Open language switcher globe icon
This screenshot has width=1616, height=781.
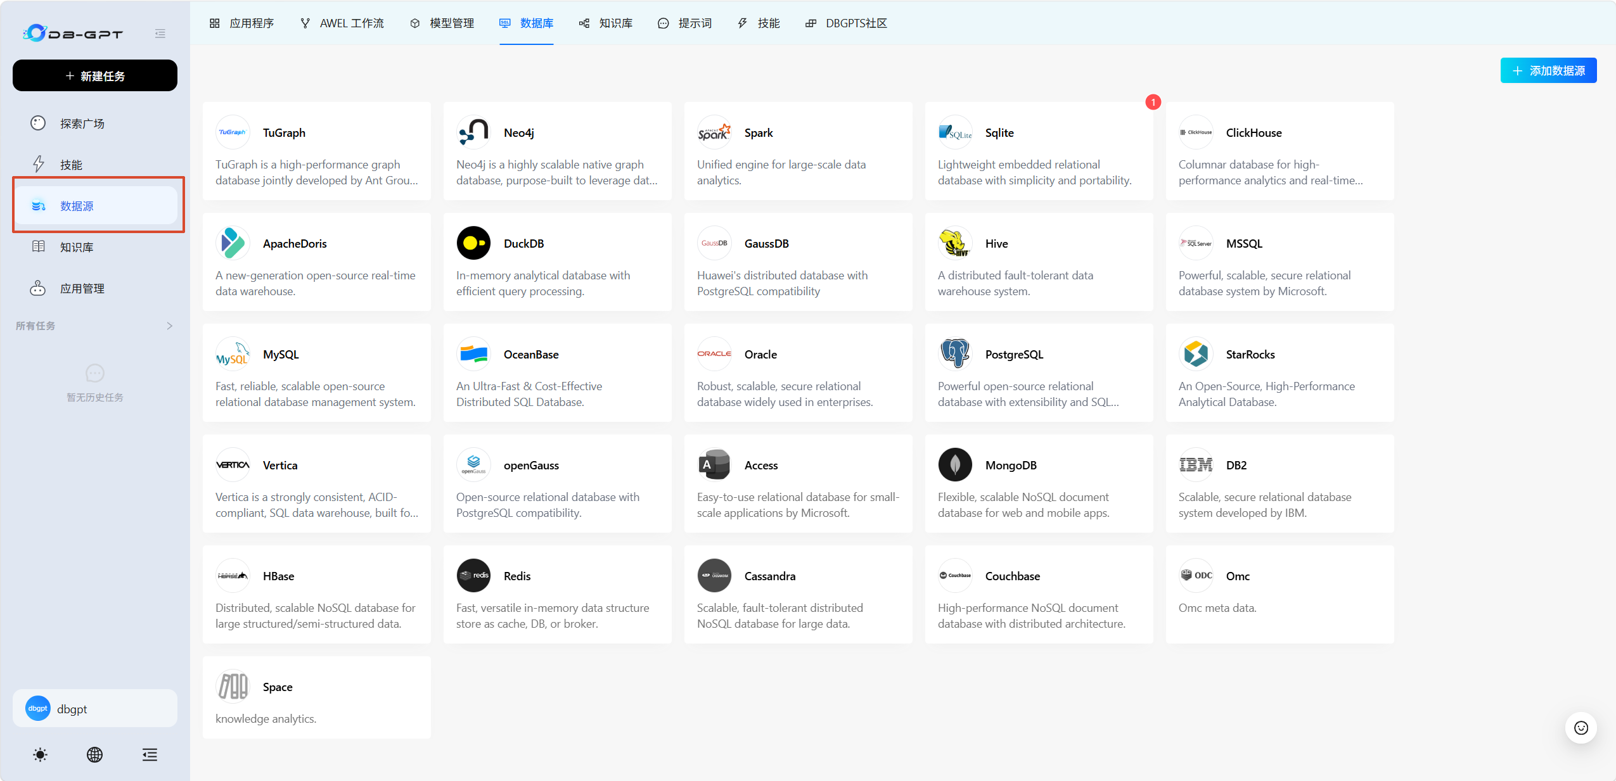pos(94,754)
